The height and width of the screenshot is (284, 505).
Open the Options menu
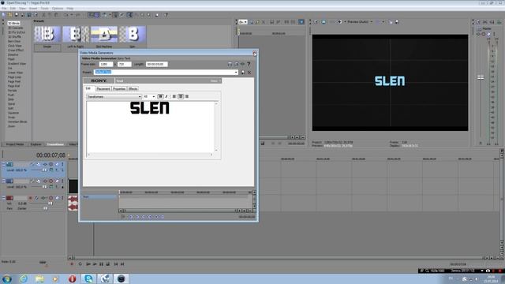(x=58, y=9)
